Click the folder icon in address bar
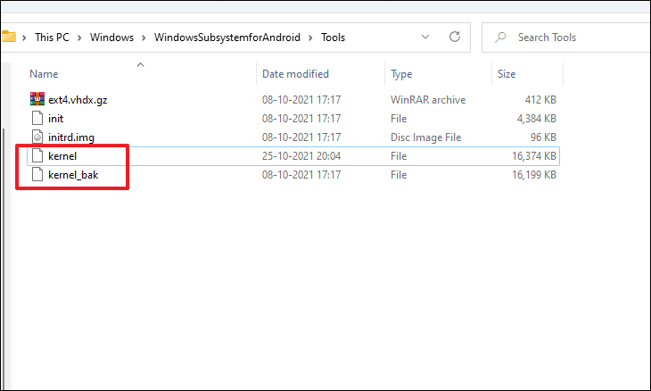 pyautogui.click(x=9, y=37)
